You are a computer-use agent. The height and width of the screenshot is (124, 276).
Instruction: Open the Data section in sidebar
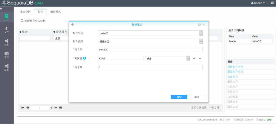(6, 17)
